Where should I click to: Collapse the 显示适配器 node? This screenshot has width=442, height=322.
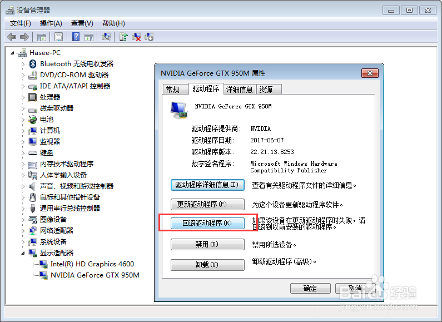(23, 253)
